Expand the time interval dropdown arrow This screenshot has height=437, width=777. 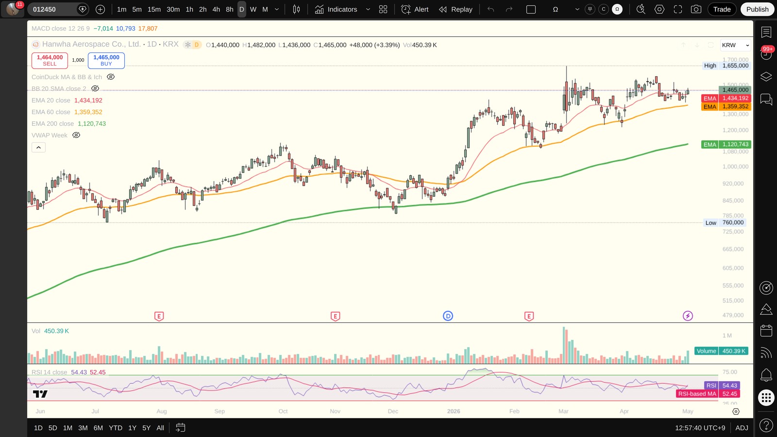tap(277, 9)
